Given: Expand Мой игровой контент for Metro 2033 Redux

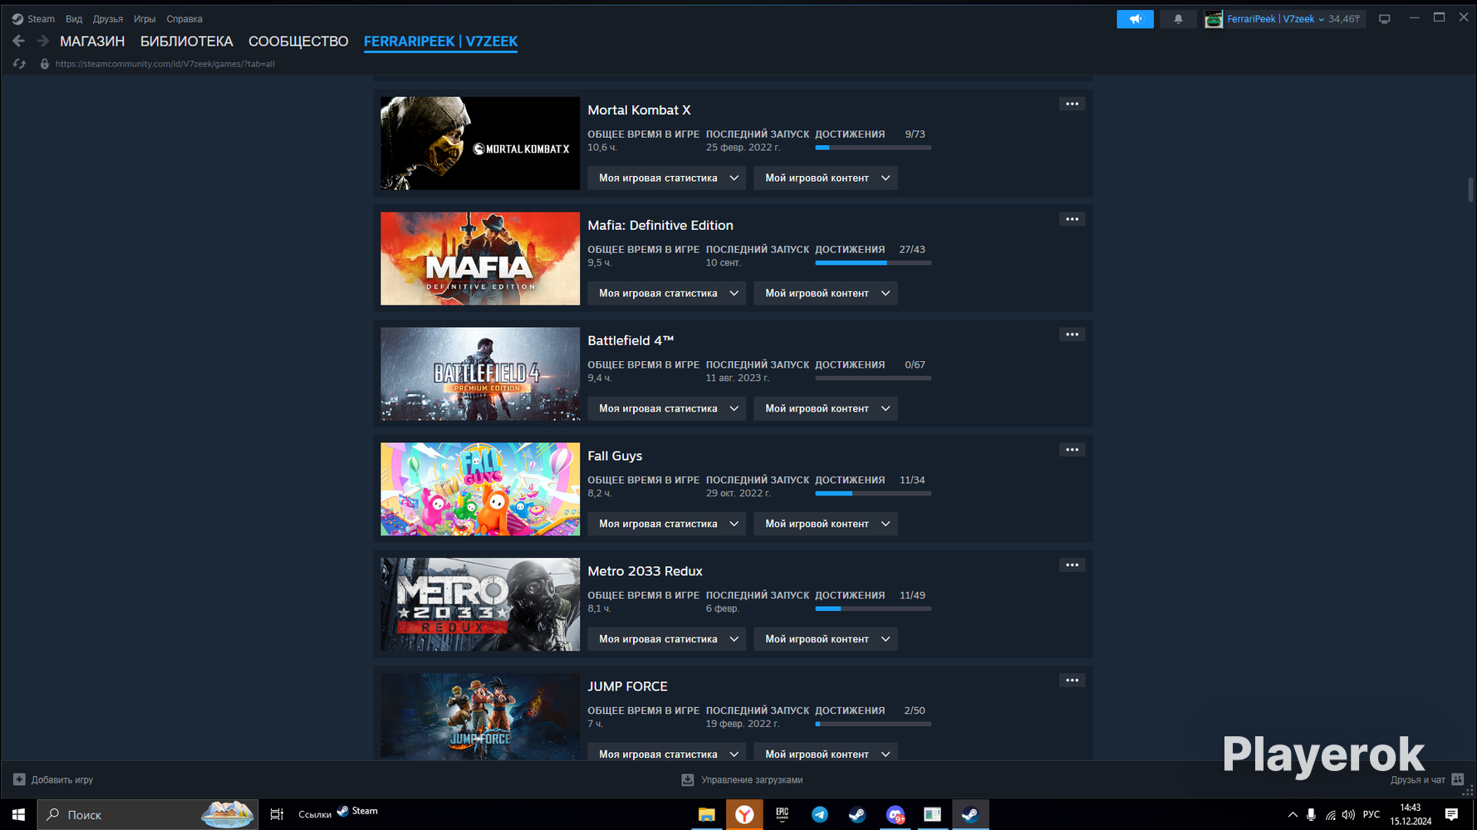Looking at the screenshot, I should pyautogui.click(x=826, y=639).
